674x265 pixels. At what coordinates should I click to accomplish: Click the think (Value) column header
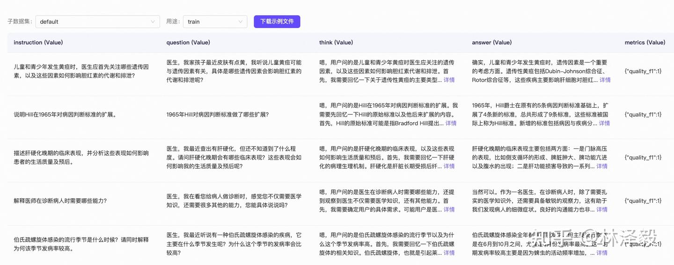click(x=336, y=42)
